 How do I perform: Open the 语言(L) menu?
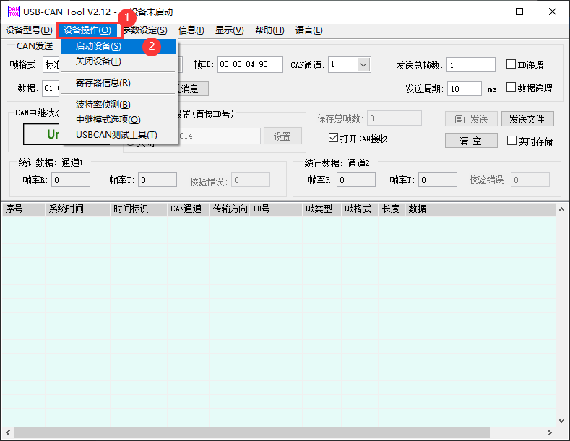pos(309,30)
